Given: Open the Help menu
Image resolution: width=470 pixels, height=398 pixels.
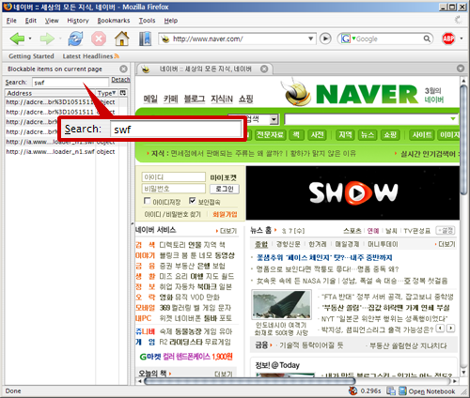Looking at the screenshot, I should pyautogui.click(x=171, y=21).
